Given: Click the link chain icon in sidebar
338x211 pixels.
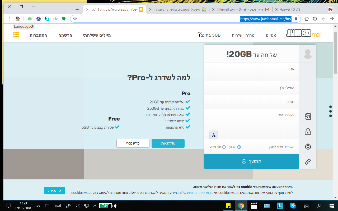Looking at the screenshot, I should [308, 162].
